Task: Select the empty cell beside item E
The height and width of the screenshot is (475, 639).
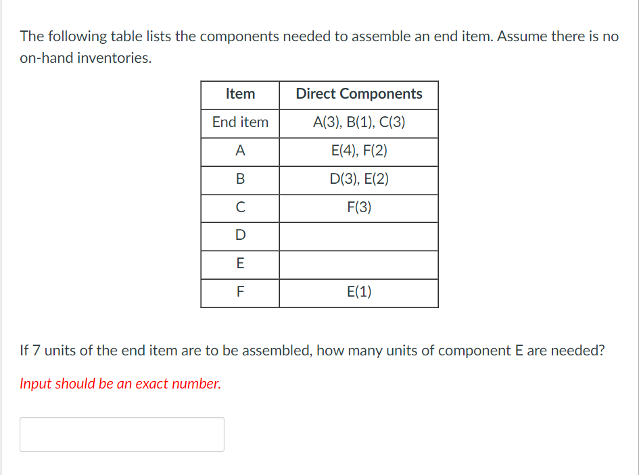Action: (358, 264)
